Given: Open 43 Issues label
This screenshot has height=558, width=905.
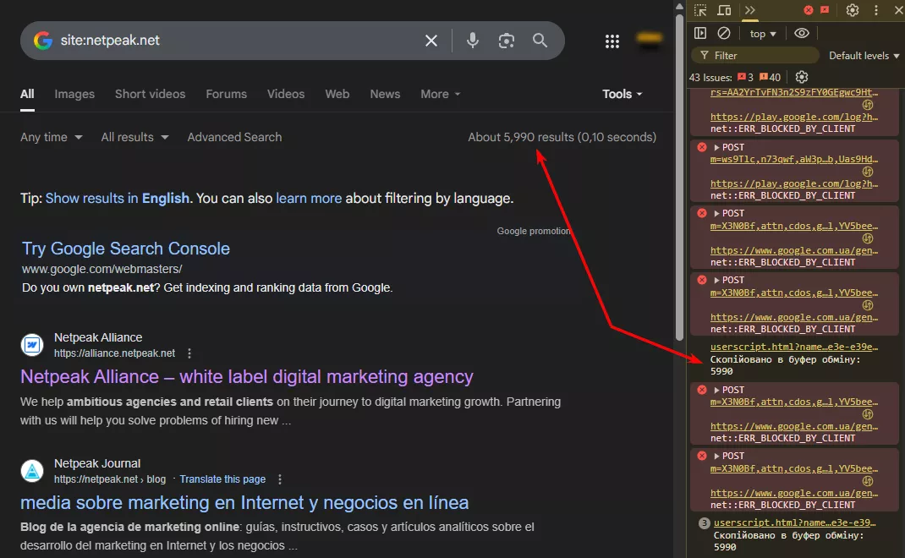Looking at the screenshot, I should pyautogui.click(x=710, y=77).
